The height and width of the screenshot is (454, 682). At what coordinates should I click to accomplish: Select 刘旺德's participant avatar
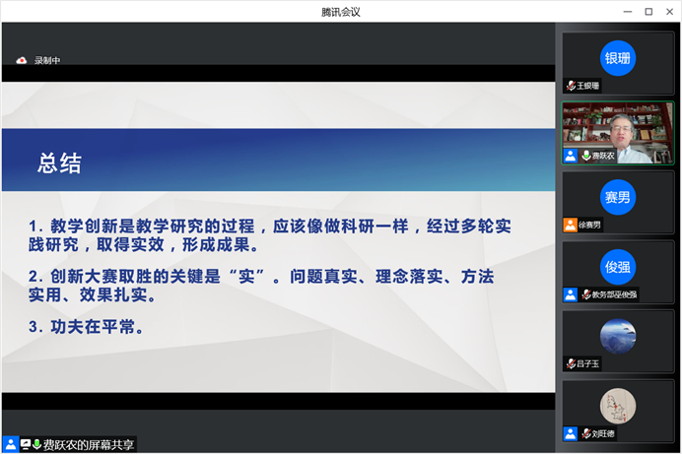click(x=618, y=405)
